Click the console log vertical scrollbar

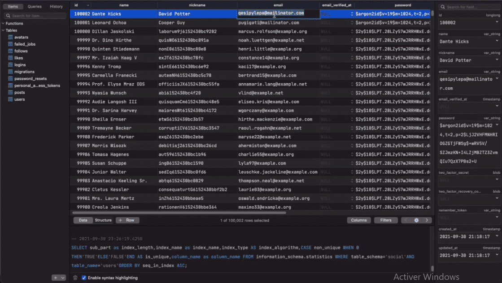(432, 268)
